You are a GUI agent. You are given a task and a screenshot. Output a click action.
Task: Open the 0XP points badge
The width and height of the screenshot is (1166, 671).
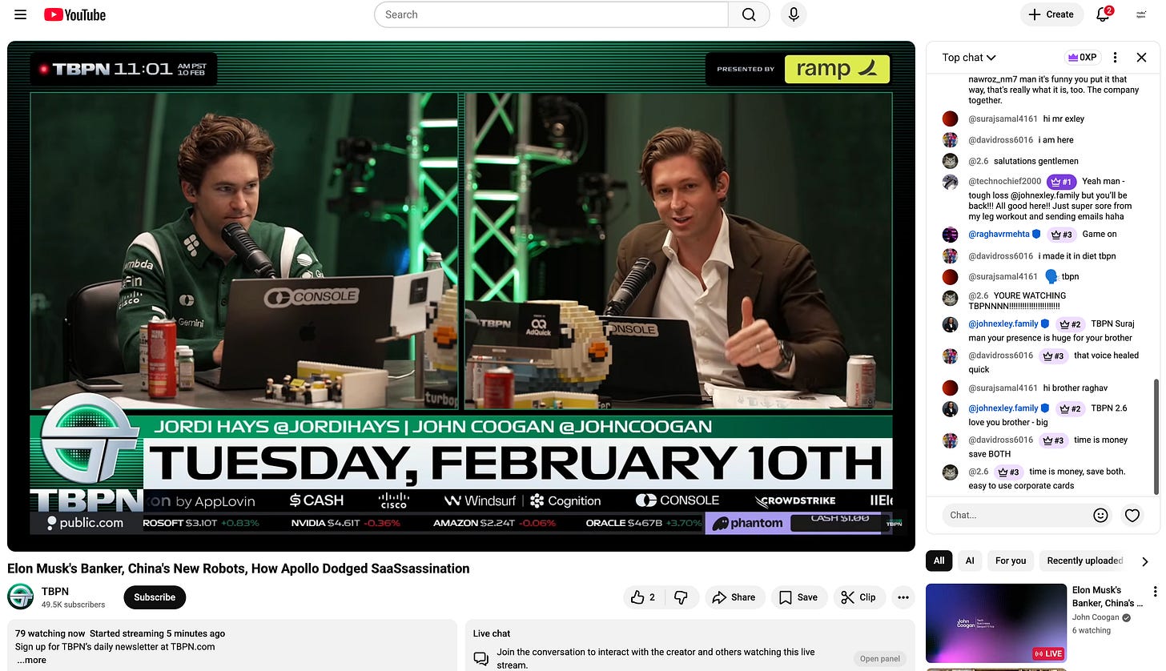(x=1081, y=58)
